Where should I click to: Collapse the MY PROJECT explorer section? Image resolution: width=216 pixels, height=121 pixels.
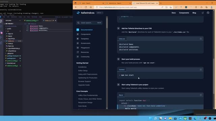click(x=9, y=24)
